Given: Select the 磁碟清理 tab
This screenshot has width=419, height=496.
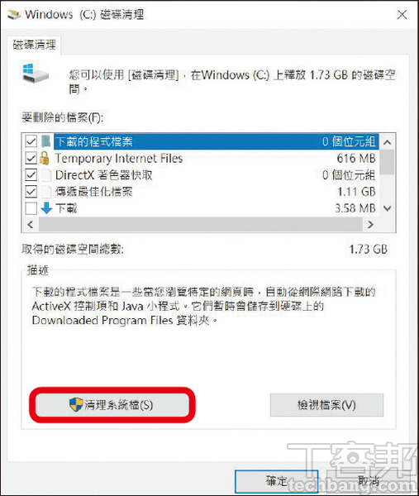Looking at the screenshot, I should 34,45.
